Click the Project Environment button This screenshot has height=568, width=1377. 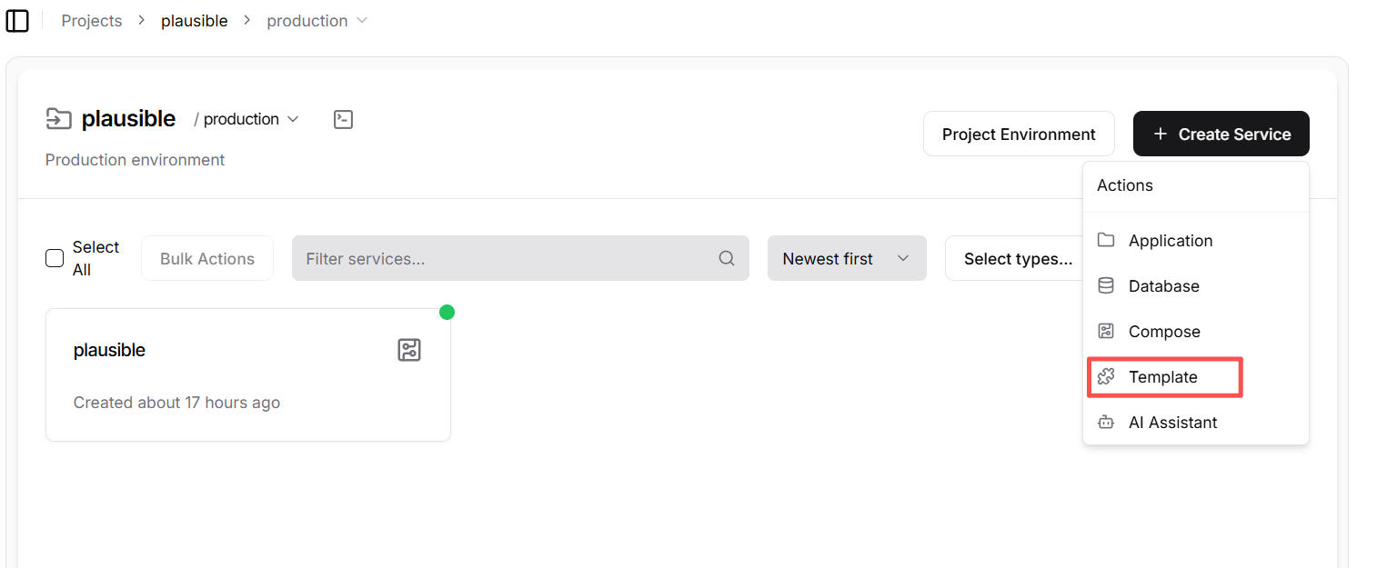tap(1018, 134)
